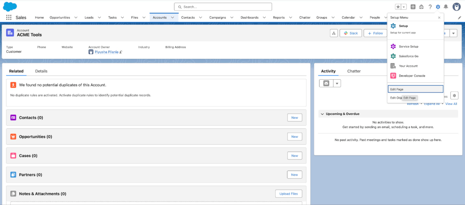
Task: Click the ACME Tools account icon
Action: pyautogui.click(x=10, y=32)
